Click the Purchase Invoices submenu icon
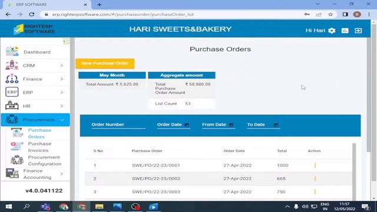The height and width of the screenshot is (212, 377). [x=17, y=147]
